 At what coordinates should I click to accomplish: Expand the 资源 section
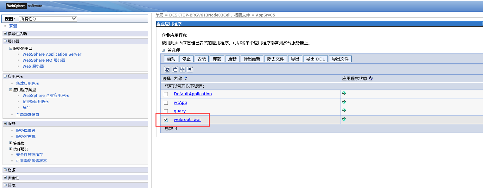pos(5,170)
